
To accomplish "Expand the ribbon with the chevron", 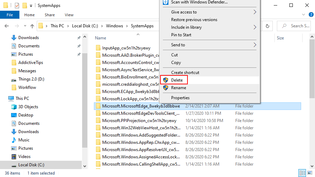I will point(304,15).
